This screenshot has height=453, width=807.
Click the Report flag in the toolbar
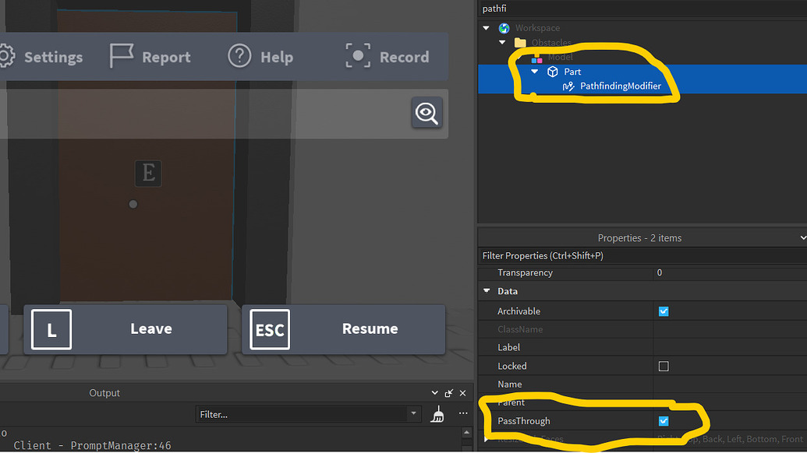pos(122,56)
